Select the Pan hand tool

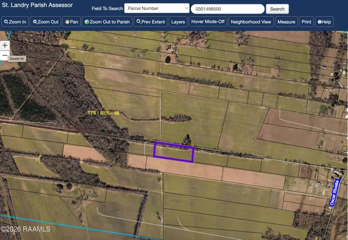tap(71, 22)
